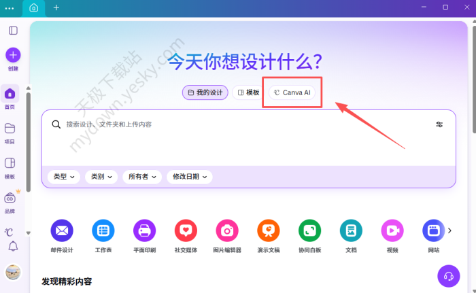This screenshot has height=293, width=476.
Task: Choose the Photo editor (图片编辑器) icon
Action: click(x=227, y=230)
